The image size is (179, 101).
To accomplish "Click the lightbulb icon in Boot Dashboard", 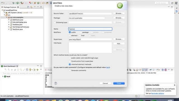I will tap(30, 70).
